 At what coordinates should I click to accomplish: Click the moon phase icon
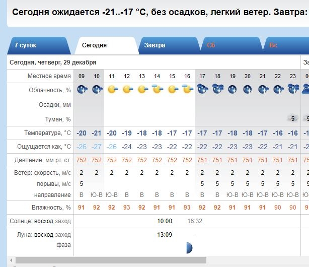pos(189,248)
